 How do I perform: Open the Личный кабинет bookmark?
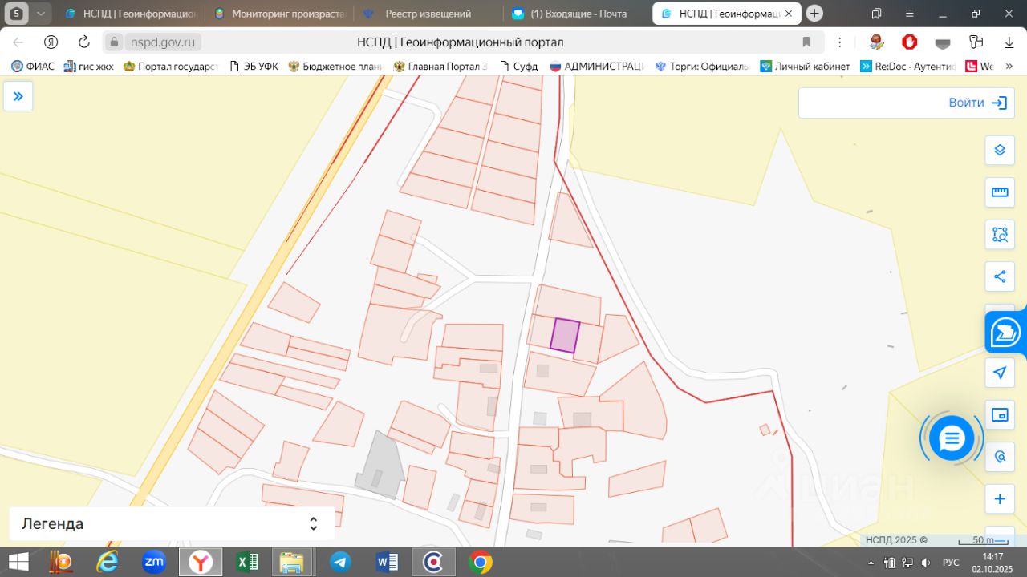coord(805,67)
